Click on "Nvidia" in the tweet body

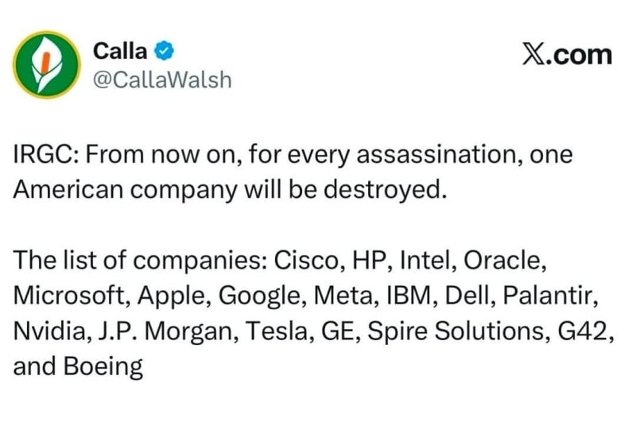point(49,331)
